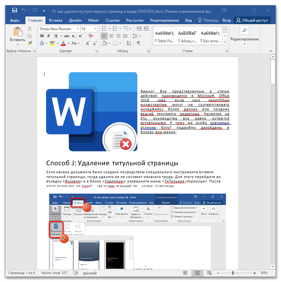Toggle italic formatting (К)
281x282 pixels.
[49, 36]
